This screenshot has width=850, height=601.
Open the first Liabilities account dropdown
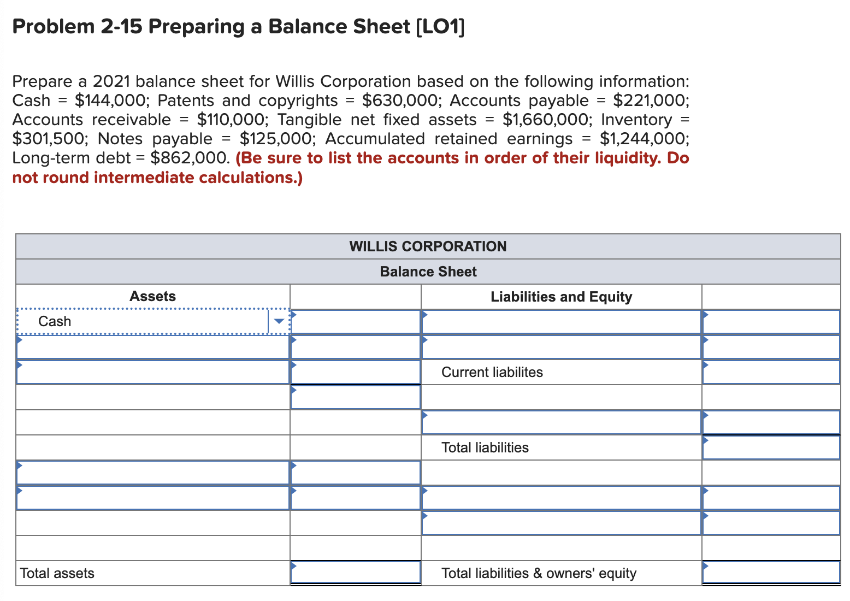(x=562, y=321)
